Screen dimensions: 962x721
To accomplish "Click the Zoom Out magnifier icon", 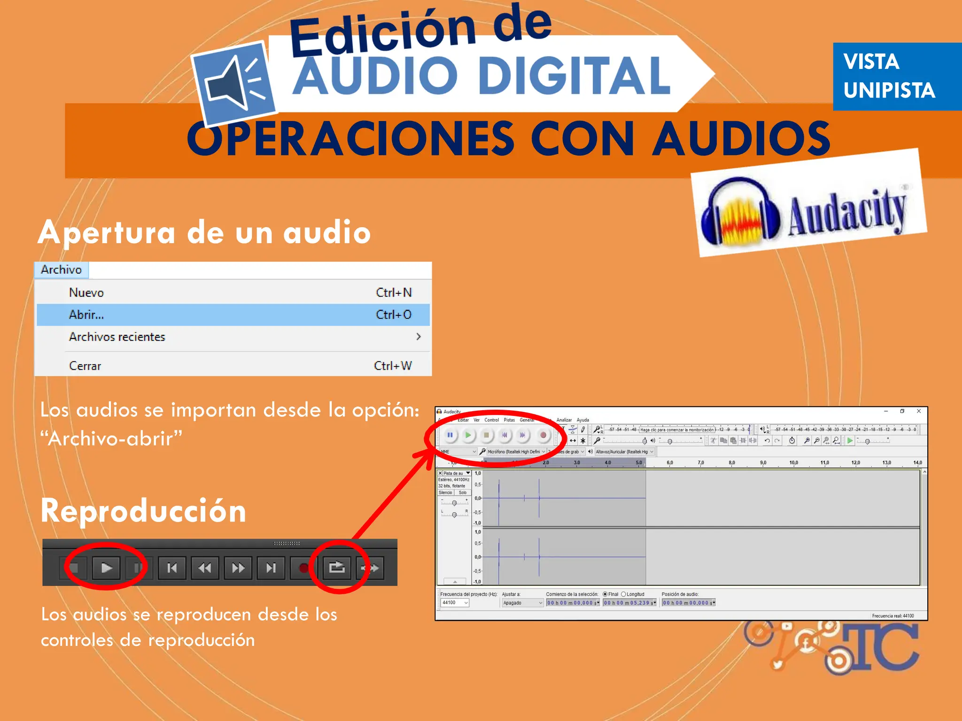I will click(x=817, y=440).
